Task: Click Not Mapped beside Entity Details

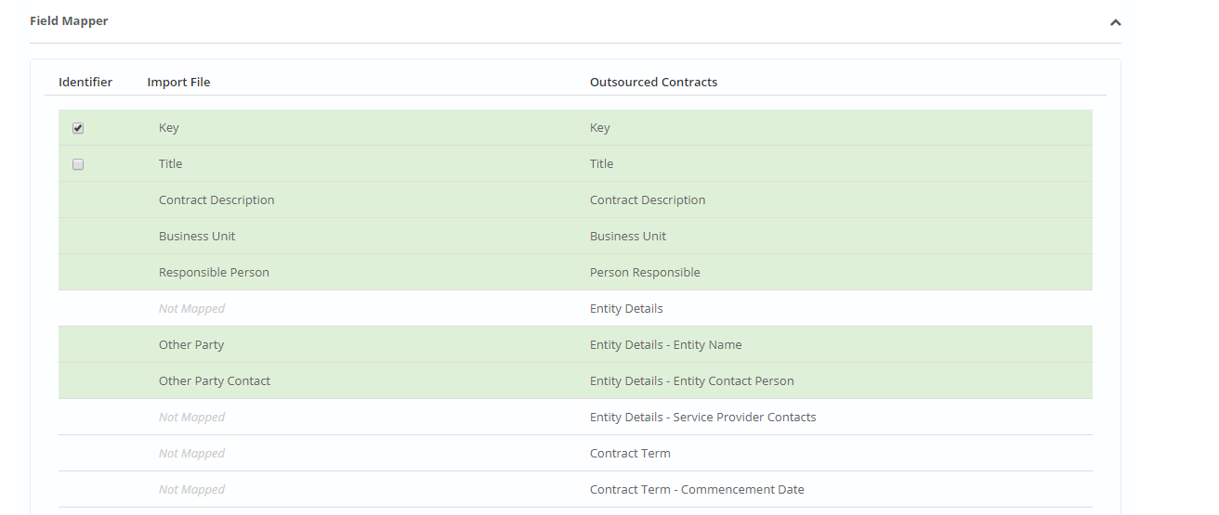Action: coord(191,309)
